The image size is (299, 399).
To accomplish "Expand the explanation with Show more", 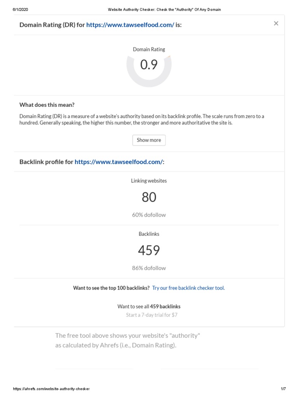I will (149, 140).
